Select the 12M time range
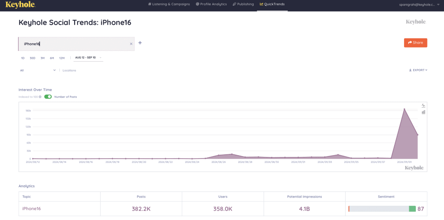 pos(62,58)
